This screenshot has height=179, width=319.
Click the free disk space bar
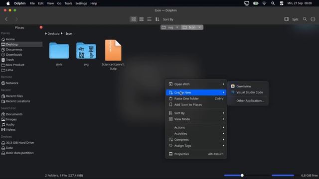click(283, 176)
